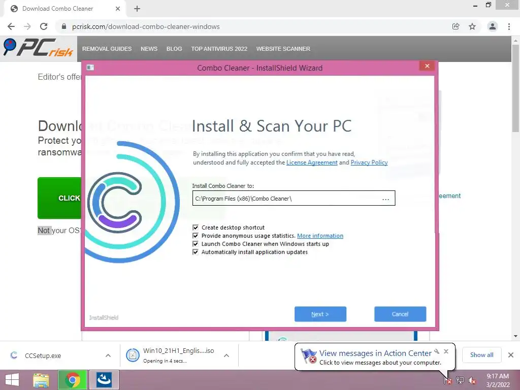Open File Explorer from taskbar
The width and height of the screenshot is (520, 390).
[41, 380]
